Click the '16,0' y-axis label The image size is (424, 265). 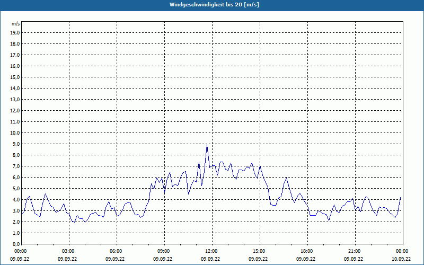pos(15,66)
